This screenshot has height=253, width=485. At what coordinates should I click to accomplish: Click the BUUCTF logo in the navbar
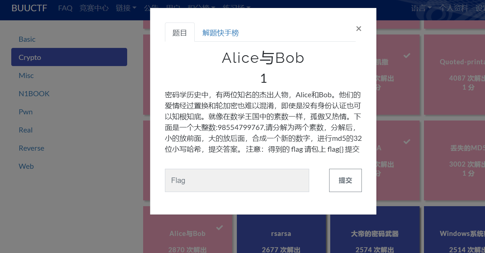pyautogui.click(x=29, y=8)
